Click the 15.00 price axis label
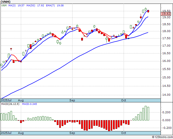173x139 pixels. coord(166,77)
